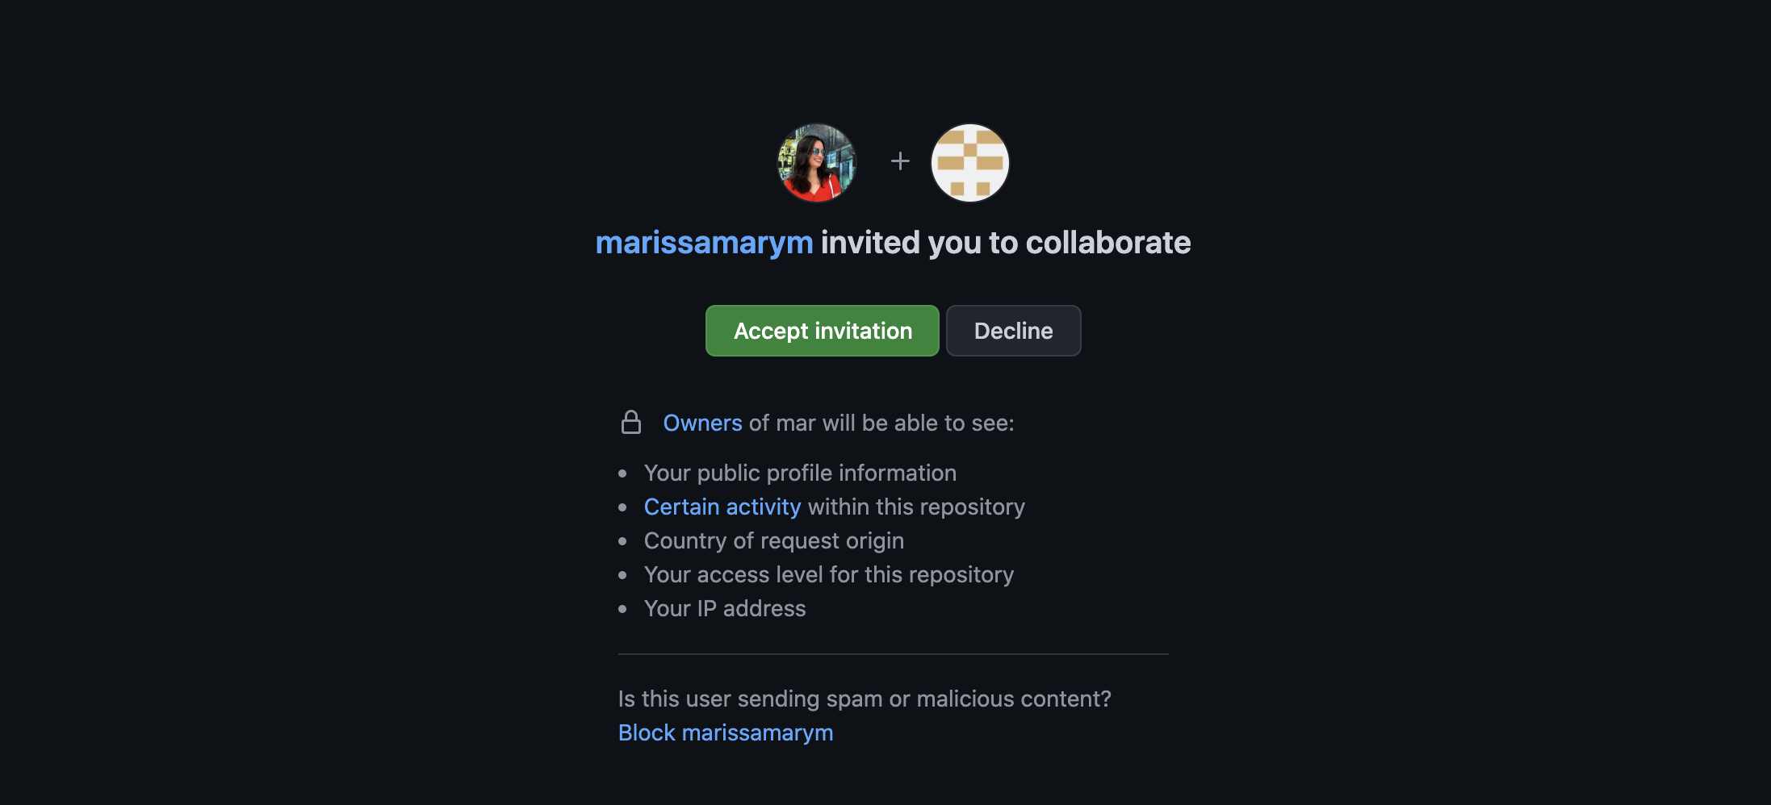Click the bullet point before 'Your IP address'

pos(622,609)
